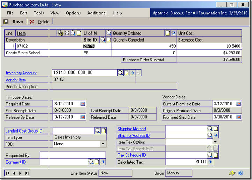252x180 pixels.
Task: Open the View menu
Action: (55, 13)
